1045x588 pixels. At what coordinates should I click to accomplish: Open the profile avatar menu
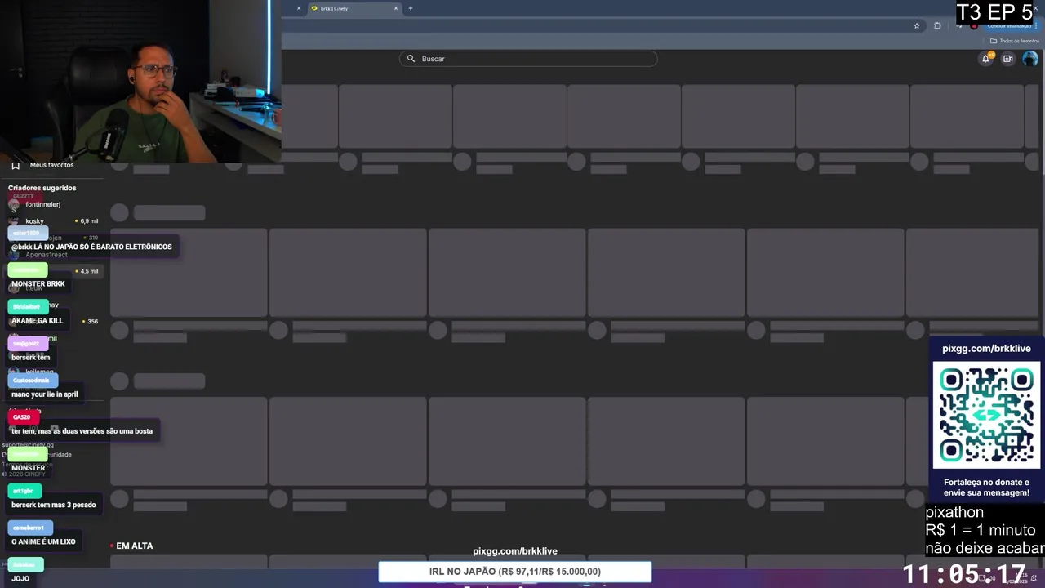tap(1030, 59)
